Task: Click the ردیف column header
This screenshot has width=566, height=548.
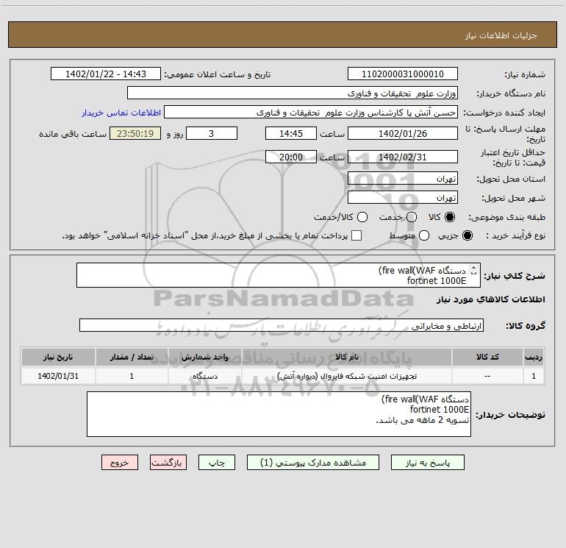Action: [534, 357]
